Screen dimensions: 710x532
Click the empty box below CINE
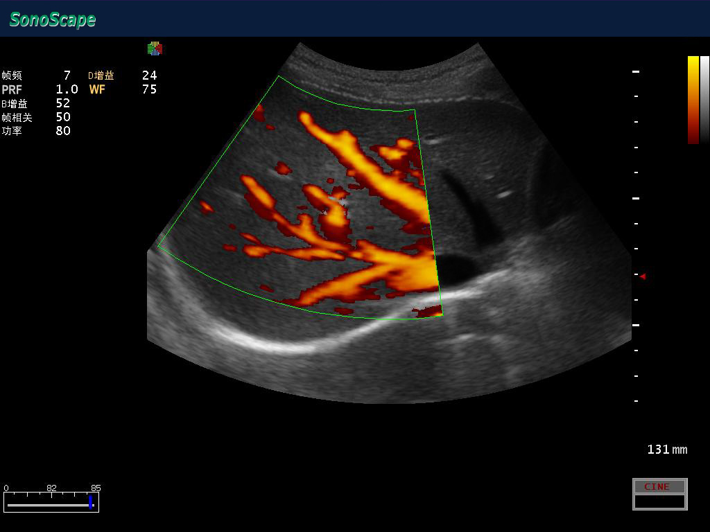(x=659, y=502)
